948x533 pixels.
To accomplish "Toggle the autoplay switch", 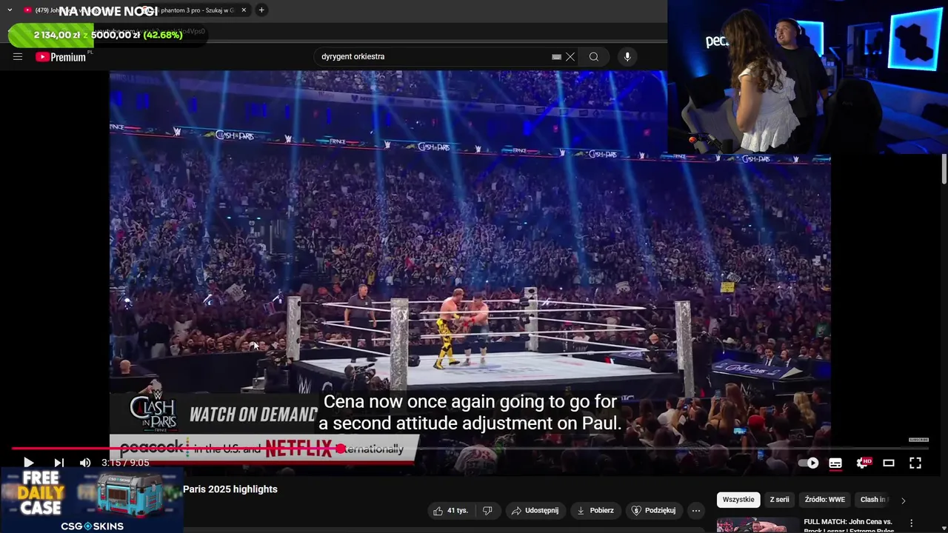I will coord(809,463).
